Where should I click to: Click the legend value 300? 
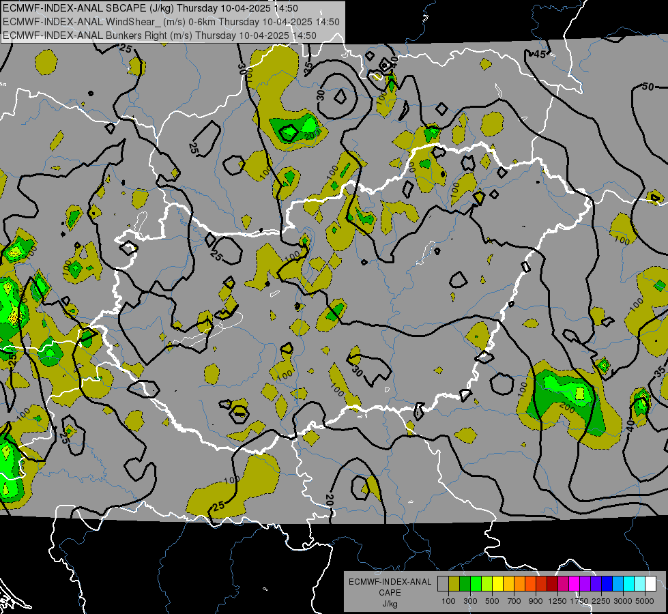(470, 601)
